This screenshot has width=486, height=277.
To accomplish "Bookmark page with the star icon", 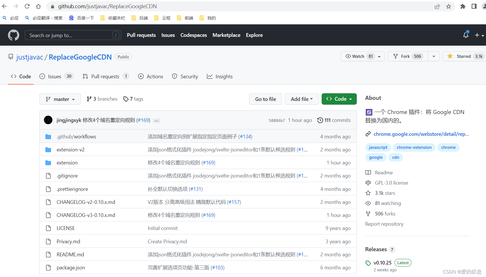I will point(449,6).
